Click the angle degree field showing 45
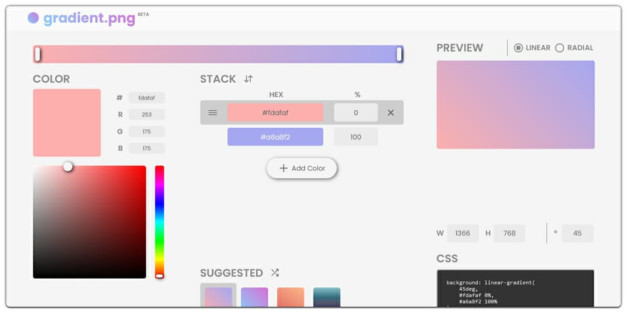The width and height of the screenshot is (627, 313). point(577,233)
